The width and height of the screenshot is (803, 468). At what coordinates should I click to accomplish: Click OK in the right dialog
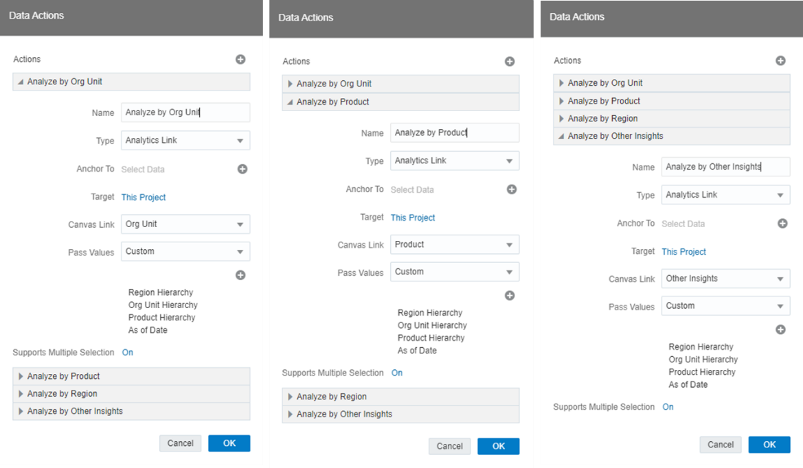[x=769, y=445]
